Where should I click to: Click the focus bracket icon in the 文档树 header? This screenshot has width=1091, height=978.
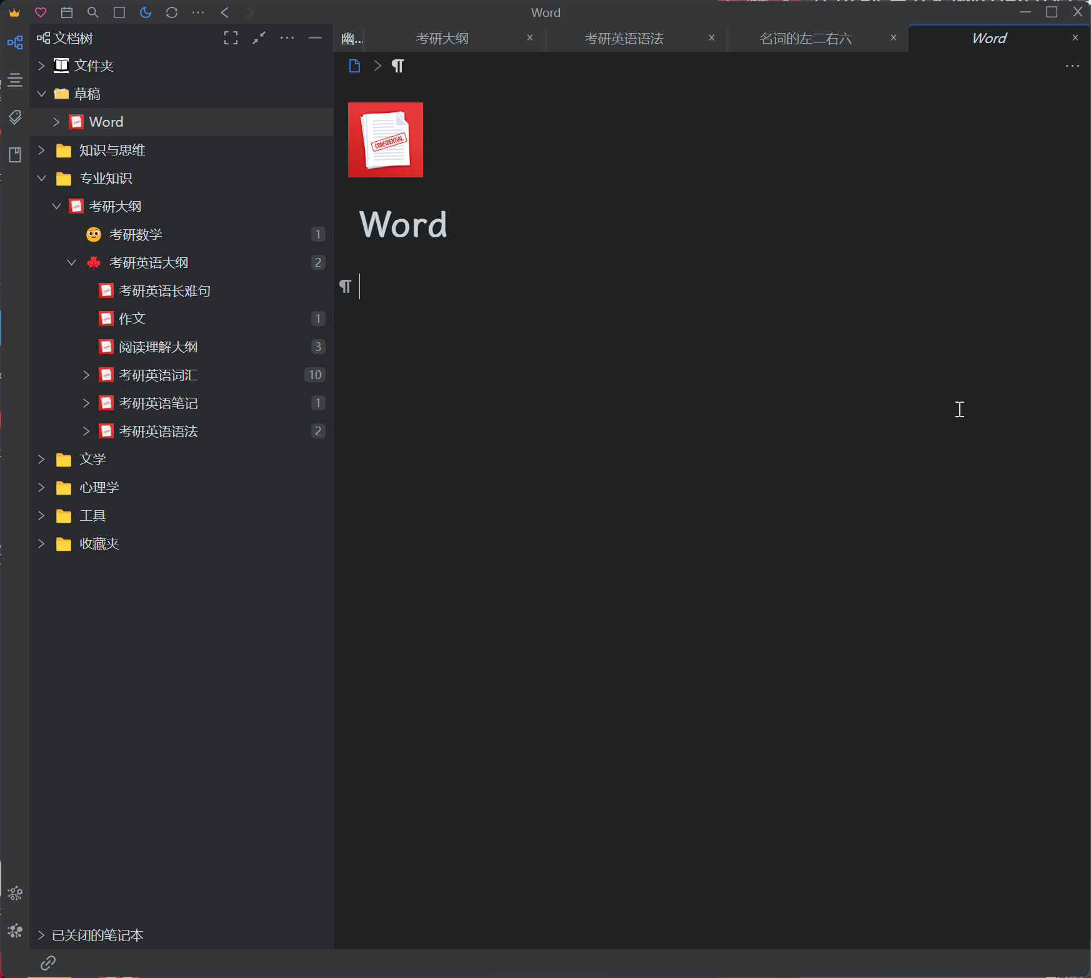[231, 38]
